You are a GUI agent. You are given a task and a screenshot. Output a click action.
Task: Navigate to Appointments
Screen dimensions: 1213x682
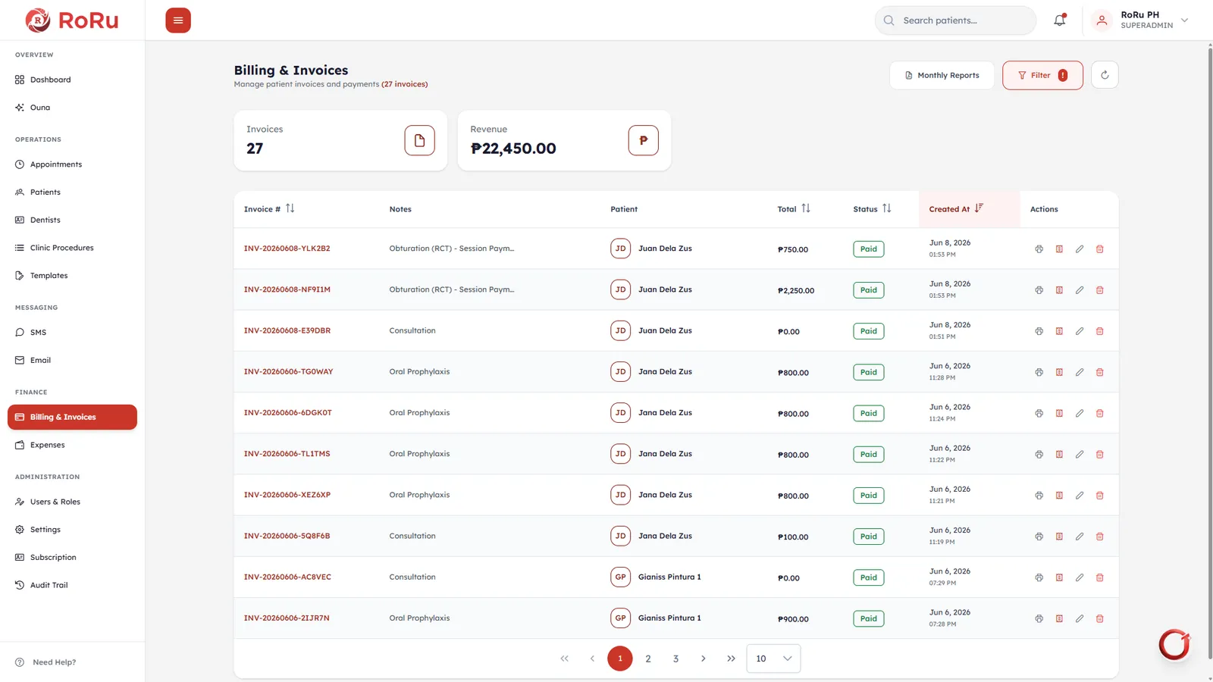[72, 164]
